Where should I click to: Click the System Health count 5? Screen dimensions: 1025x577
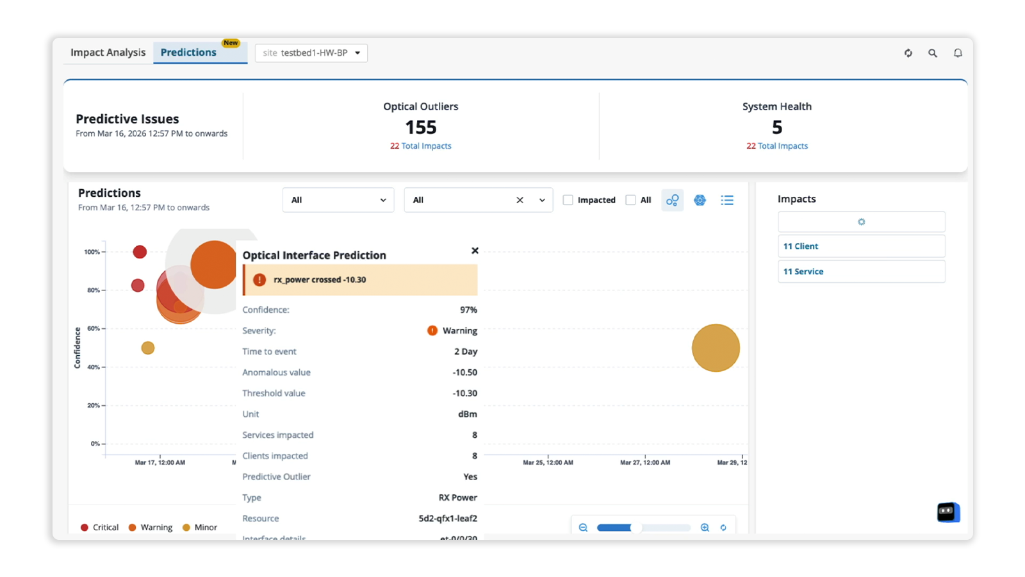click(x=777, y=127)
